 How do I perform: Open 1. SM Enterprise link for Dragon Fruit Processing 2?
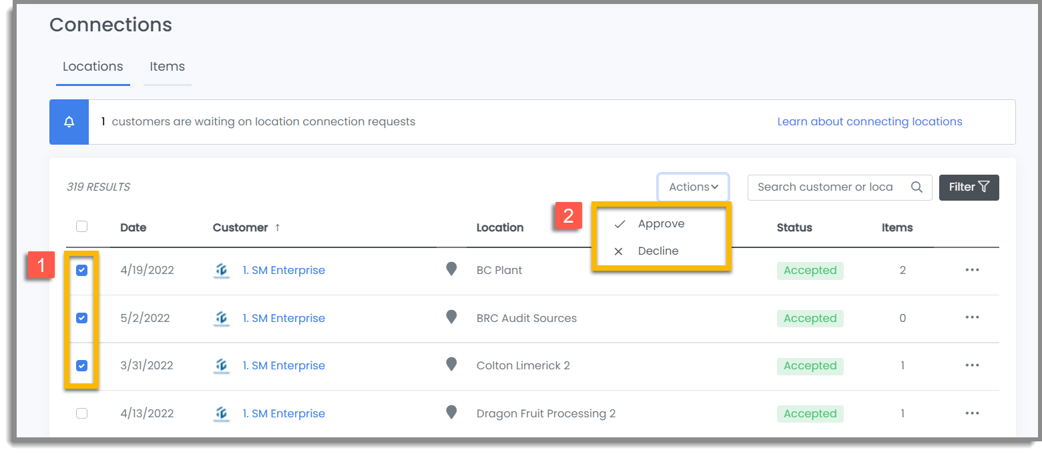pyautogui.click(x=284, y=414)
